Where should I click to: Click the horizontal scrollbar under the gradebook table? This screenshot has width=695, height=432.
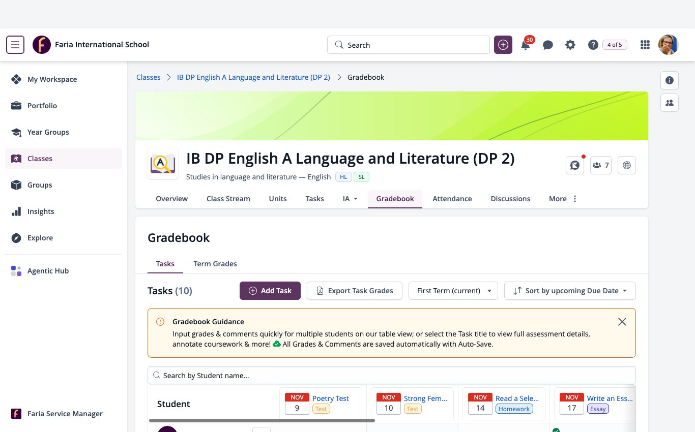tap(262, 420)
